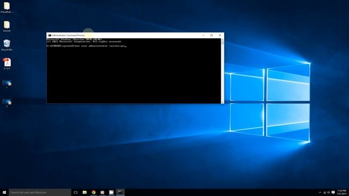The height and width of the screenshot is (196, 349).
Task: Click the Command Prompt title bar system icon
Action: point(50,35)
